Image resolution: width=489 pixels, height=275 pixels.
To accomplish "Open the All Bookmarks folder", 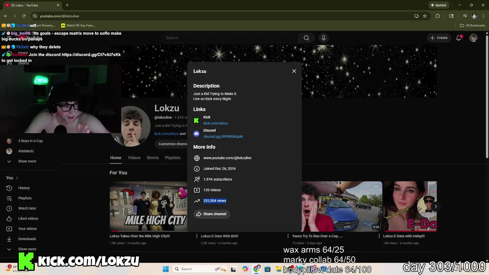I will (473, 26).
